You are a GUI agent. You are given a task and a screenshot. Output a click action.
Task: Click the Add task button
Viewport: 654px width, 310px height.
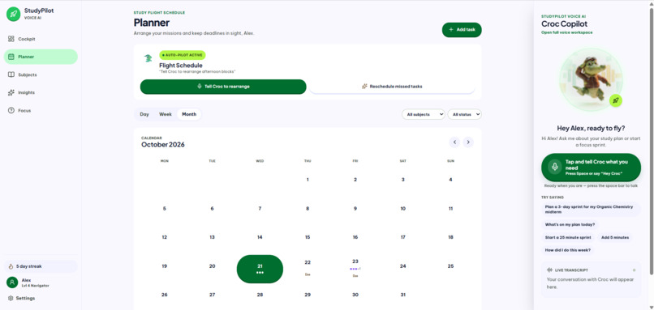(x=462, y=30)
